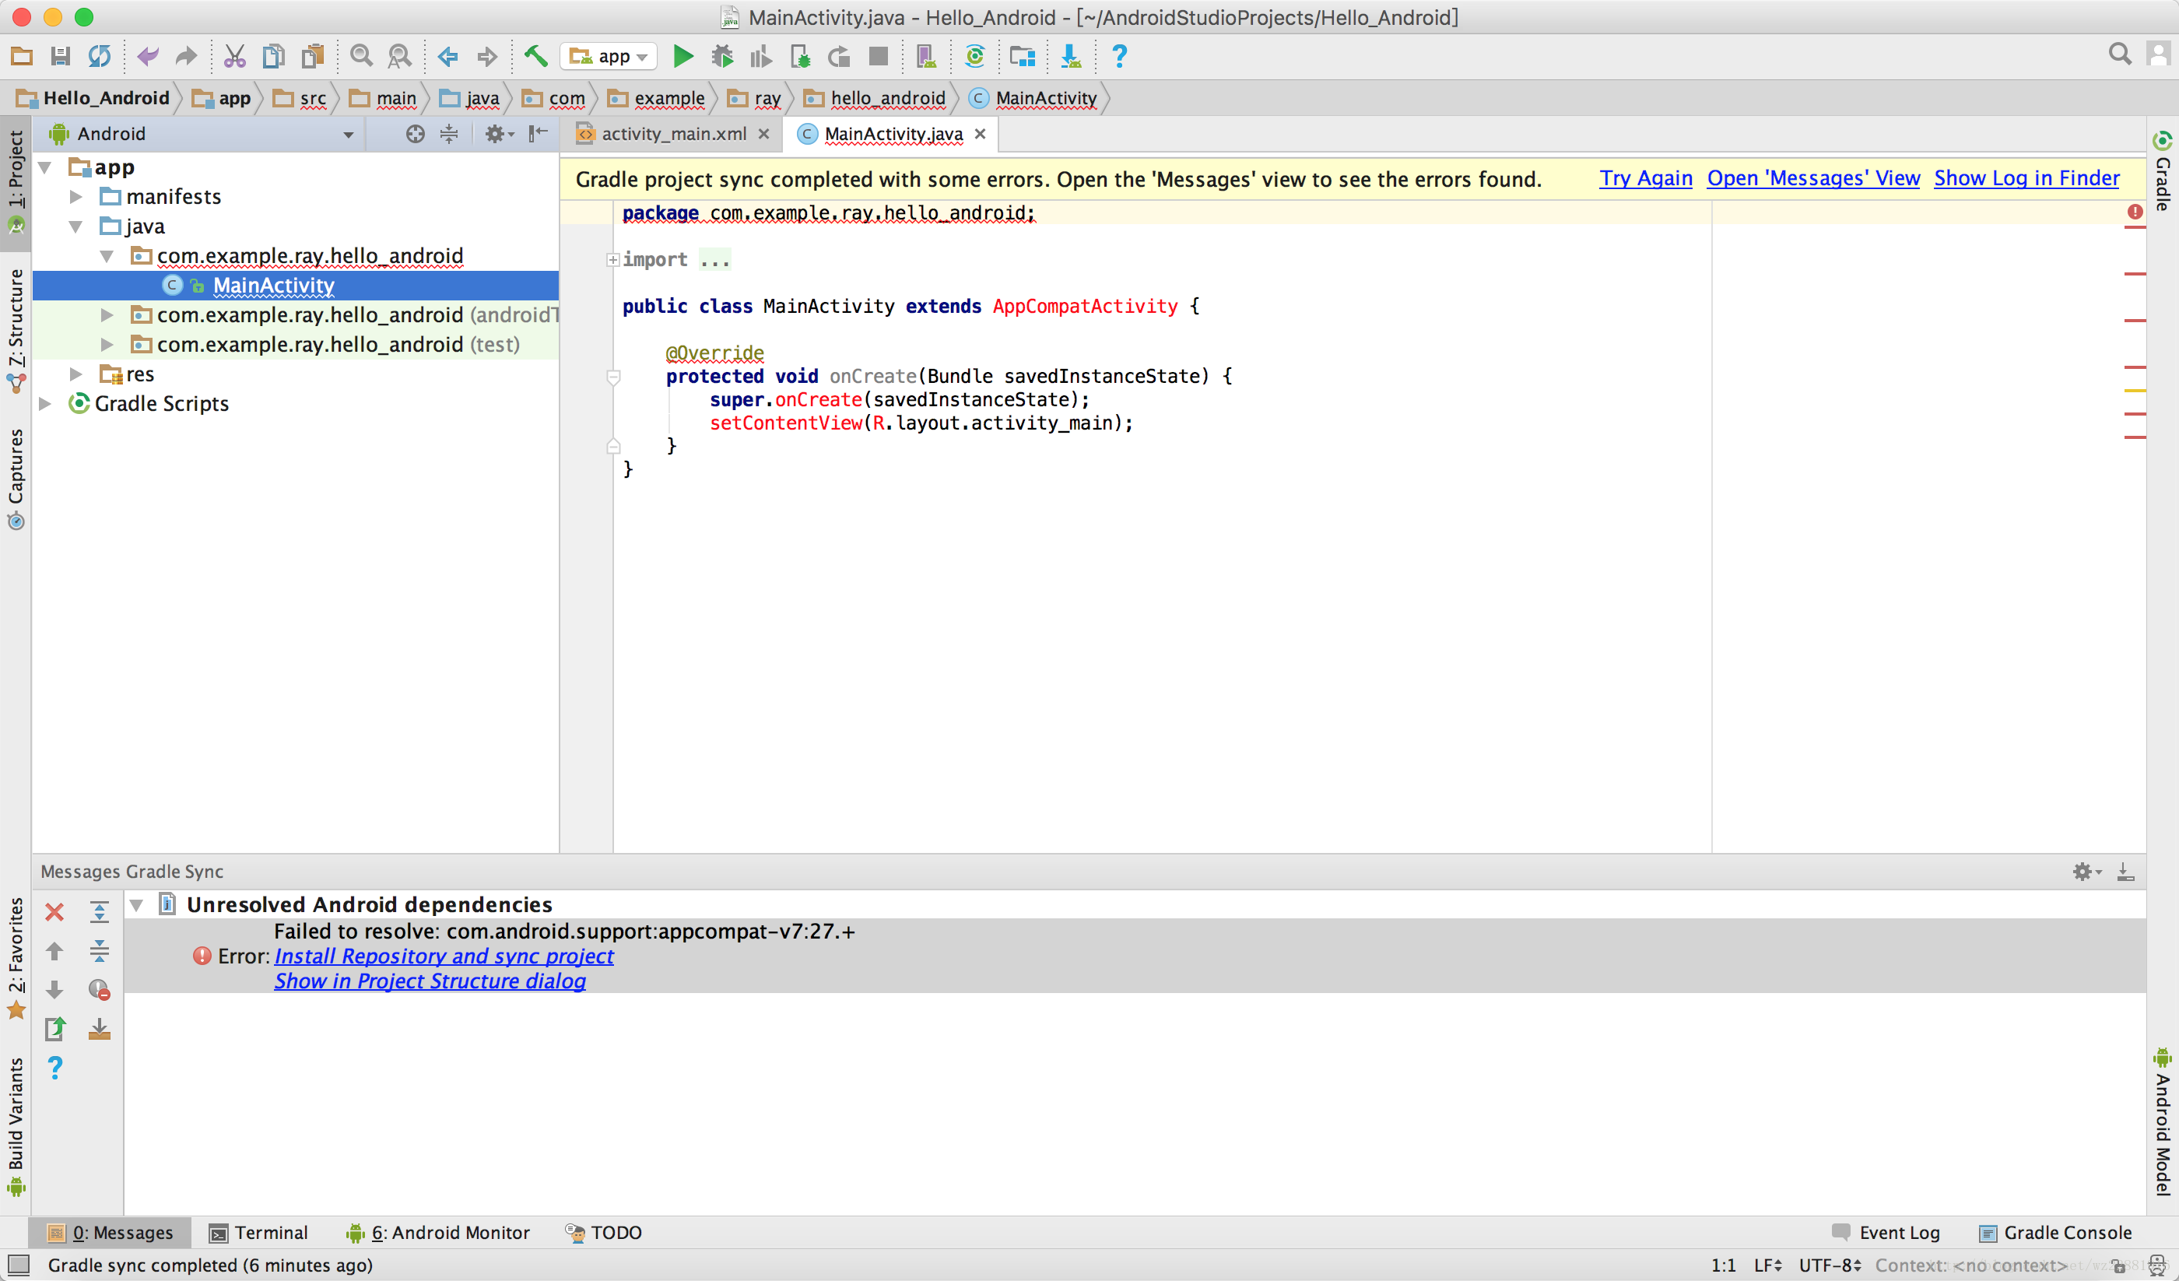The image size is (2179, 1281).
Task: Toggle the Hide Warnings filter in Messages
Action: pyautogui.click(x=100, y=989)
